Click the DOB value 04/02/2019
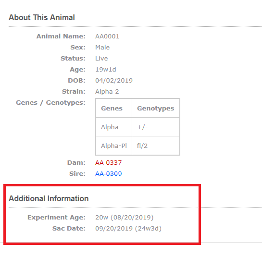Image resolution: width=262 pixels, height=256 pixels. point(114,81)
